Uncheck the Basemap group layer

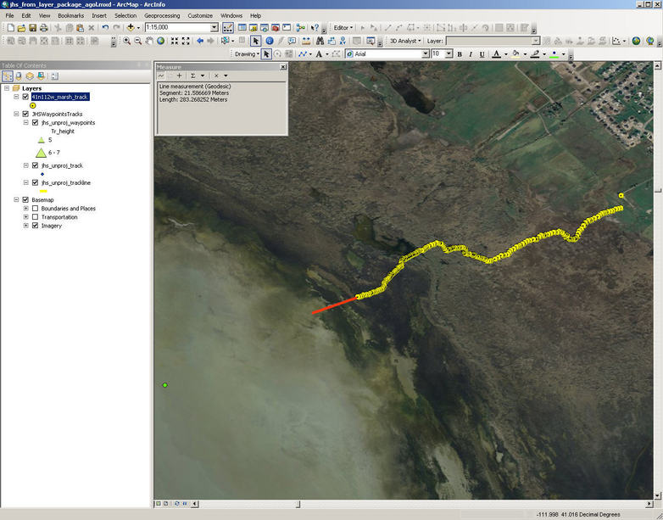(25, 199)
